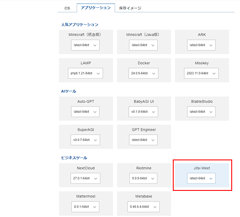This screenshot has width=240, height=217.
Task: Expand the Docker 24.0.5-64bit dropdown
Action: pos(144,73)
